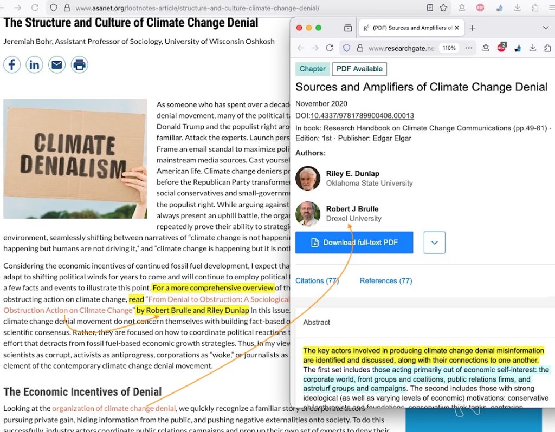Open References (77) link
Image resolution: width=555 pixels, height=432 pixels.
pos(385,280)
